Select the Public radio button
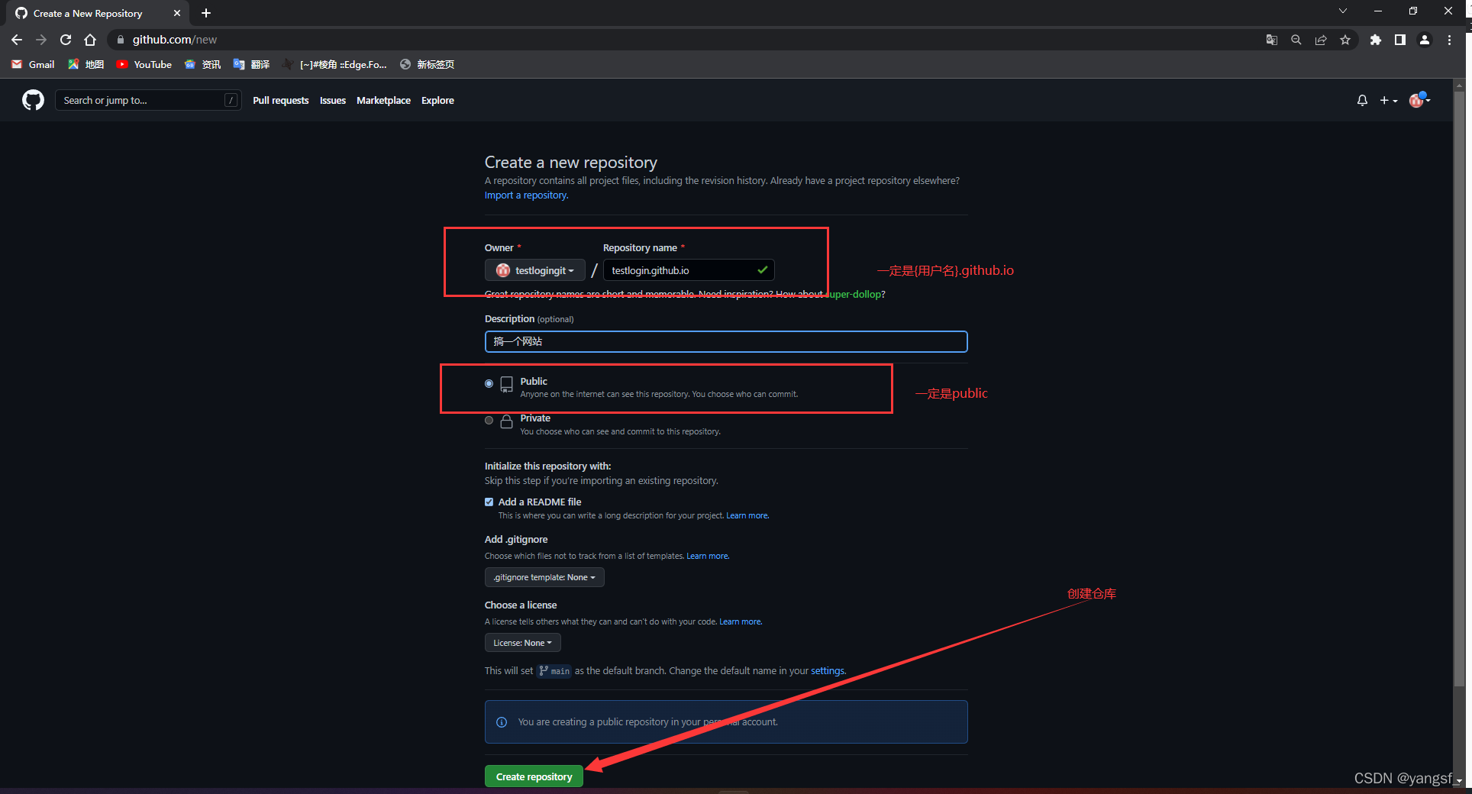This screenshot has height=794, width=1472. (489, 383)
